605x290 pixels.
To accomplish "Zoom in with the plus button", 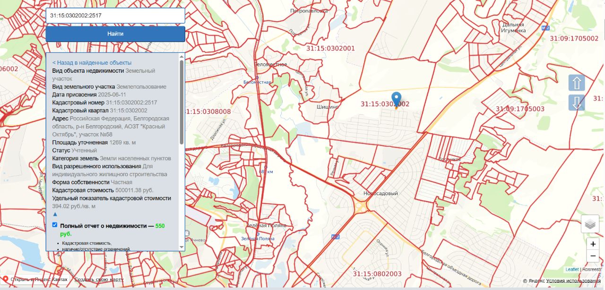I will [x=593, y=244].
